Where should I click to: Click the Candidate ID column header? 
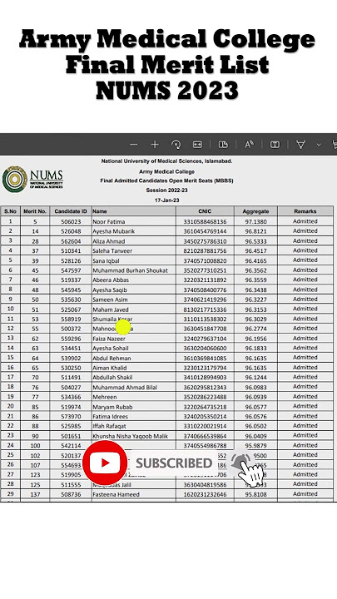pos(71,210)
